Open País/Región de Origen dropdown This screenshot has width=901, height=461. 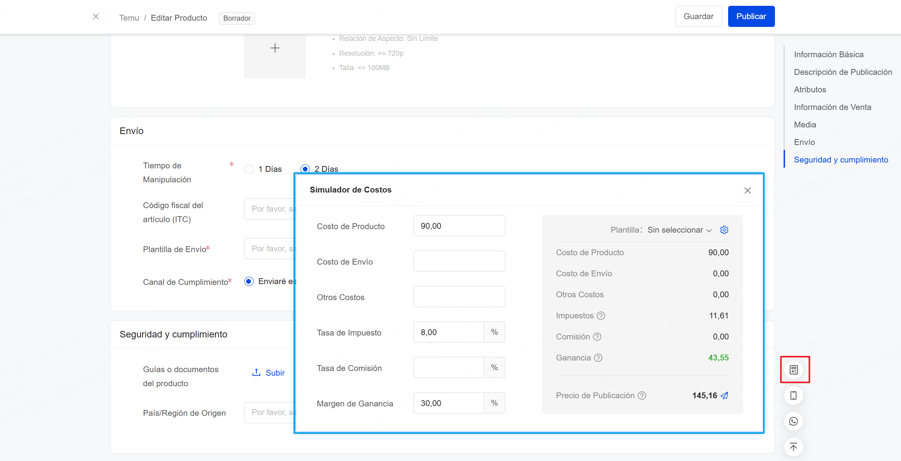pos(269,412)
